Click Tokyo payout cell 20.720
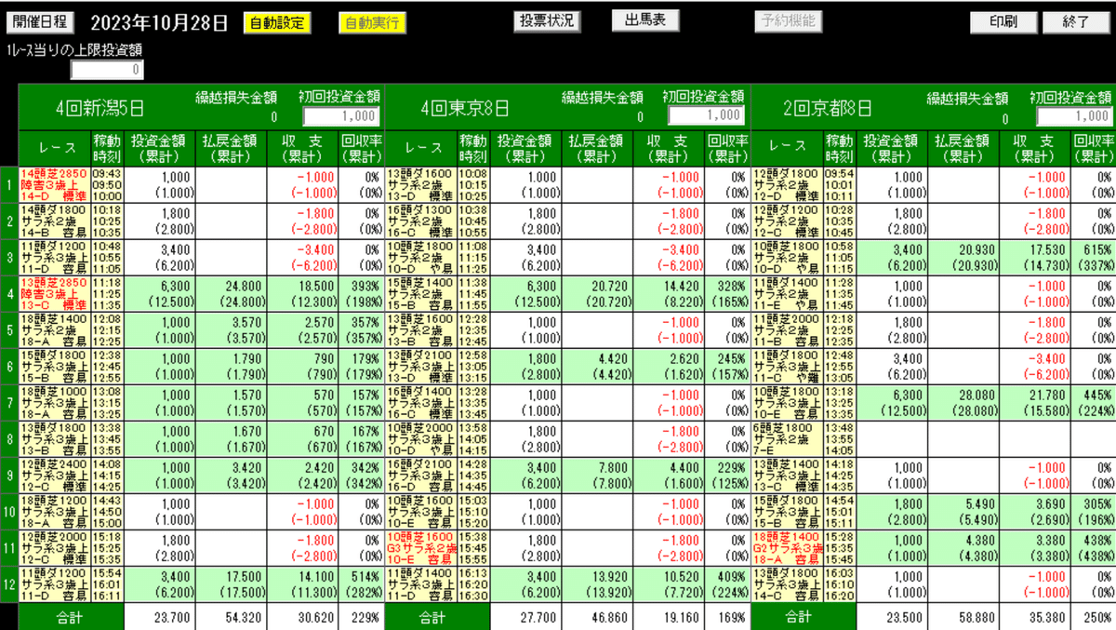 point(598,294)
